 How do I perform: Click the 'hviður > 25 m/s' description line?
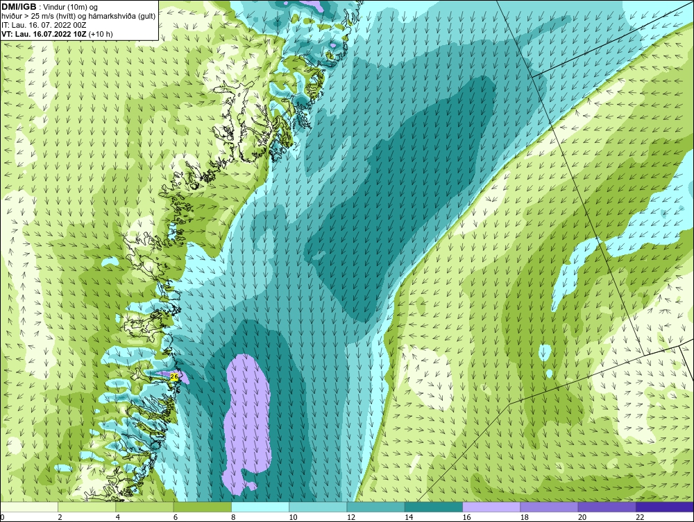[x=78, y=16]
